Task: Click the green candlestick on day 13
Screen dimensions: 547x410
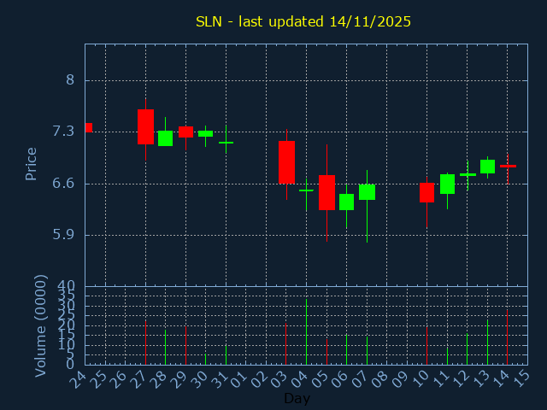Action: pyautogui.click(x=487, y=167)
